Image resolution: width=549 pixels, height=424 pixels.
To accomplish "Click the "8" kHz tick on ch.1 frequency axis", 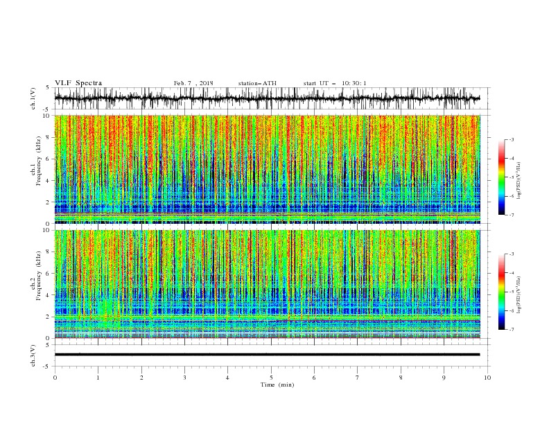I will (x=49, y=137).
